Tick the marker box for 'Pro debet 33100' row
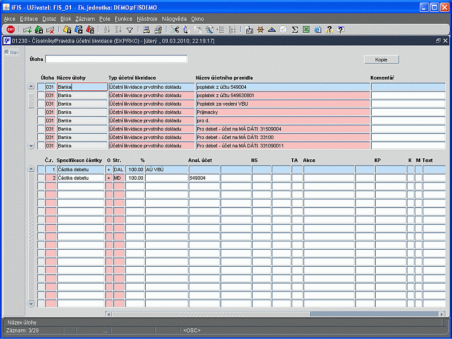 [41, 137]
